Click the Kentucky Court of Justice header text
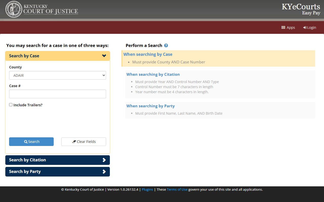 click(51, 9)
